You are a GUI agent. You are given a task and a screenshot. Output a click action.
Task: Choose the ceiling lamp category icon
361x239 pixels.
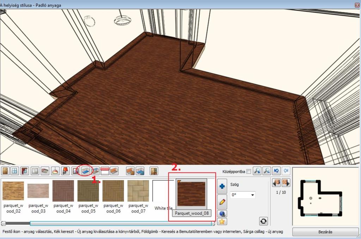(55, 171)
